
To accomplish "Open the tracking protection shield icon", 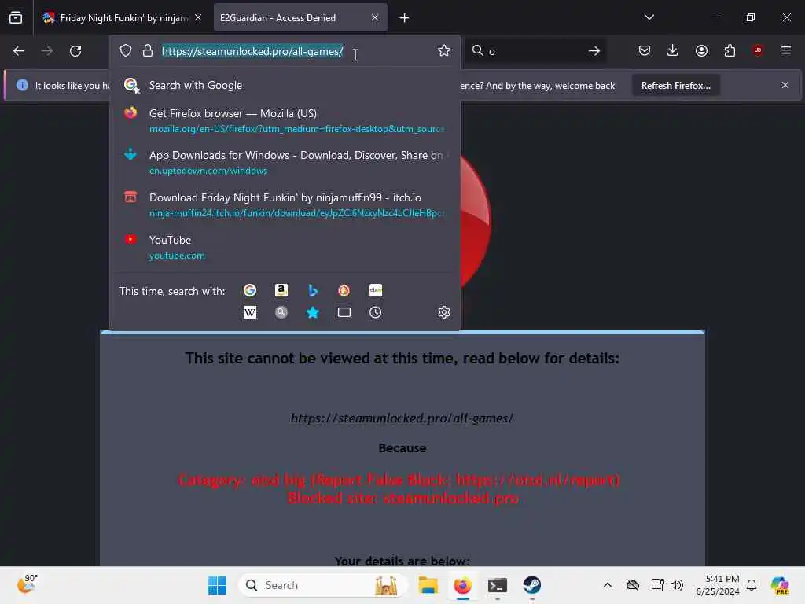I will tap(126, 50).
